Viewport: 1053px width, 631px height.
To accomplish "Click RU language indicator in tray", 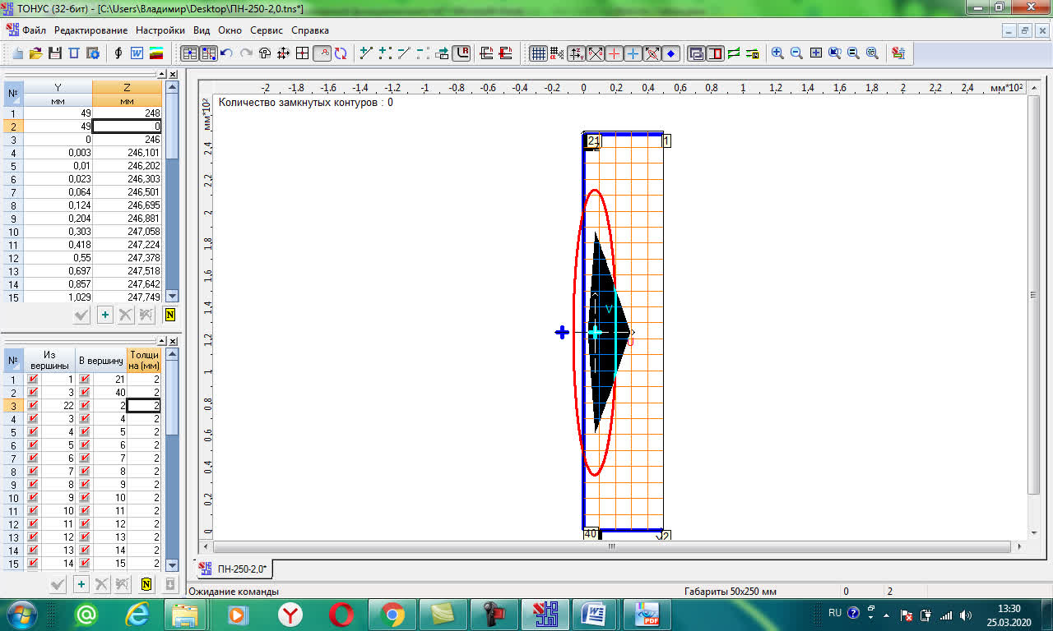I will (835, 613).
